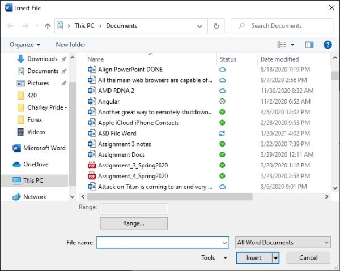Select Another great way to remotely shutdown file
This screenshot has height=271, width=340.
(155, 112)
